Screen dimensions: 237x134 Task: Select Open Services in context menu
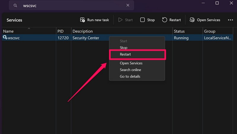point(131,63)
